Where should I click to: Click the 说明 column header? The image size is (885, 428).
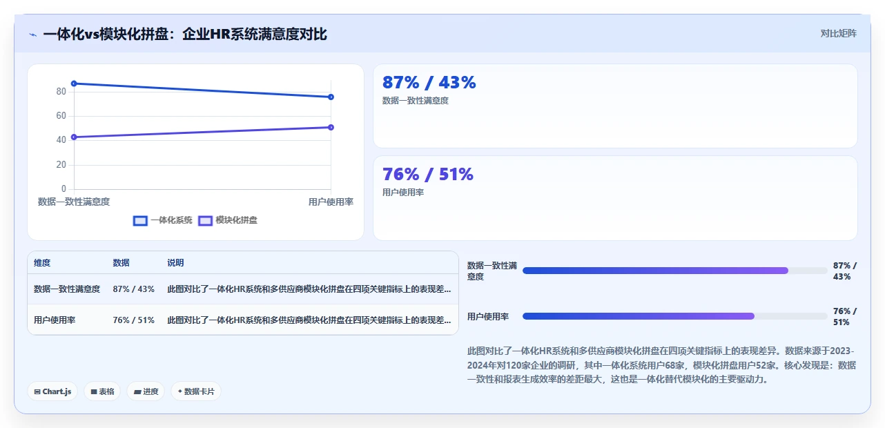point(175,263)
